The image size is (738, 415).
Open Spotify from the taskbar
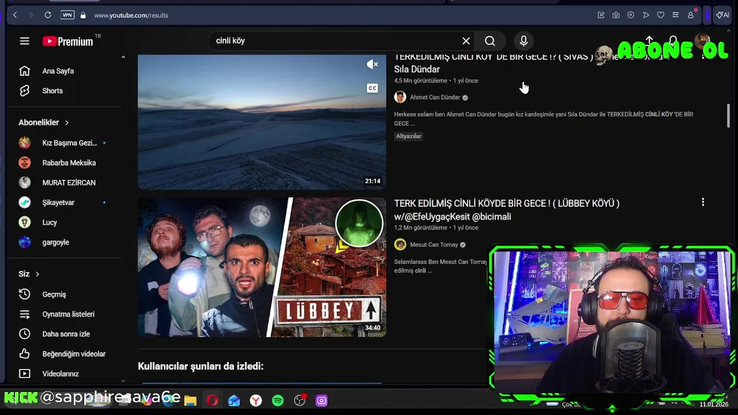point(278,401)
